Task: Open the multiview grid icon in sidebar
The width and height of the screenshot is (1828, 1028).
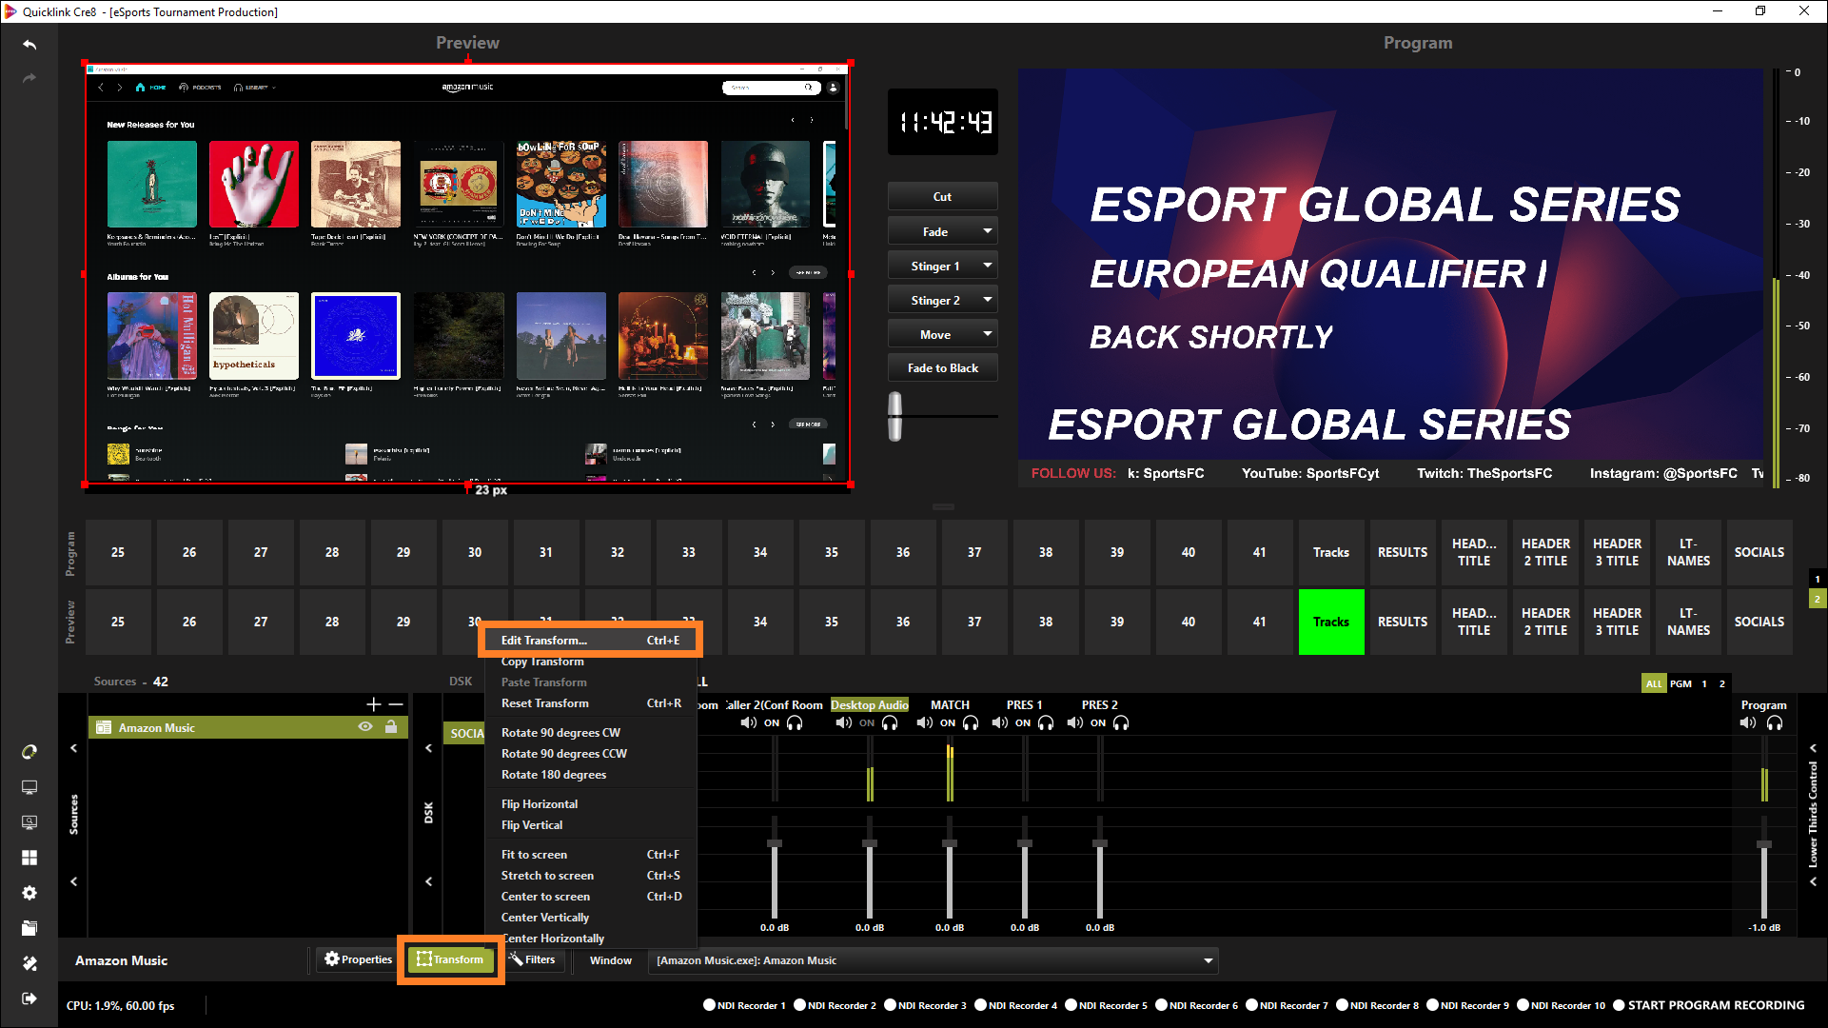Action: [29, 858]
